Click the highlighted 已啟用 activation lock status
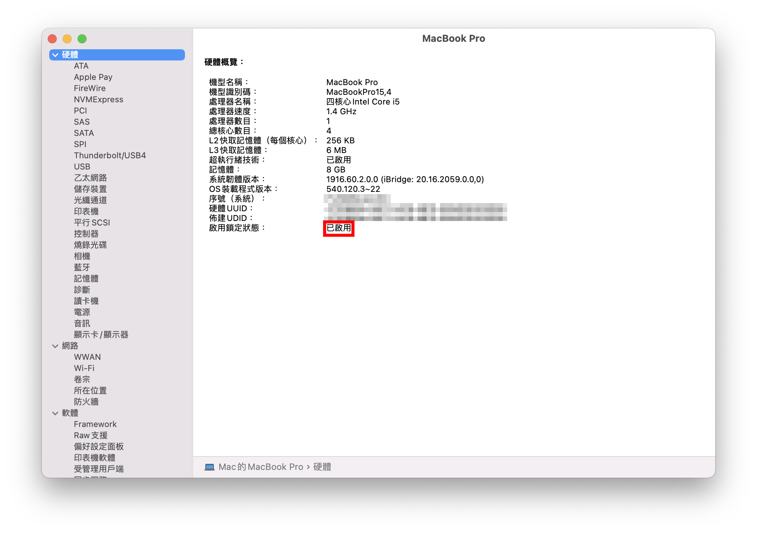The height and width of the screenshot is (533, 757). pyautogui.click(x=338, y=228)
